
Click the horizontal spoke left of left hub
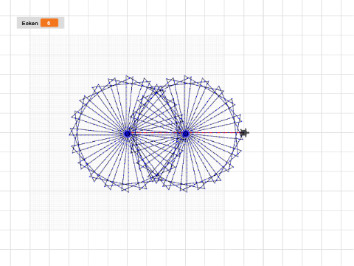click(x=101, y=133)
